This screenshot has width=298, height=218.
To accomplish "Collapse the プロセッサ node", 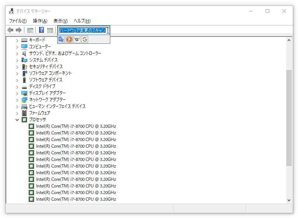I will (17, 120).
